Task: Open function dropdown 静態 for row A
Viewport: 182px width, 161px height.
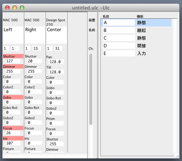Action: tap(142, 23)
